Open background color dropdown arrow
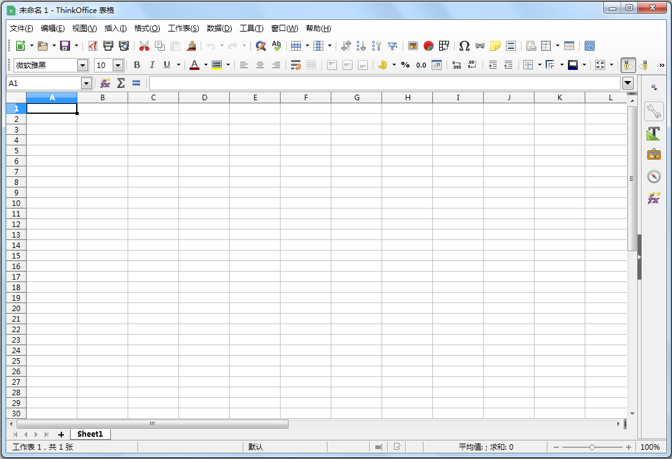672x459 pixels. coord(228,65)
